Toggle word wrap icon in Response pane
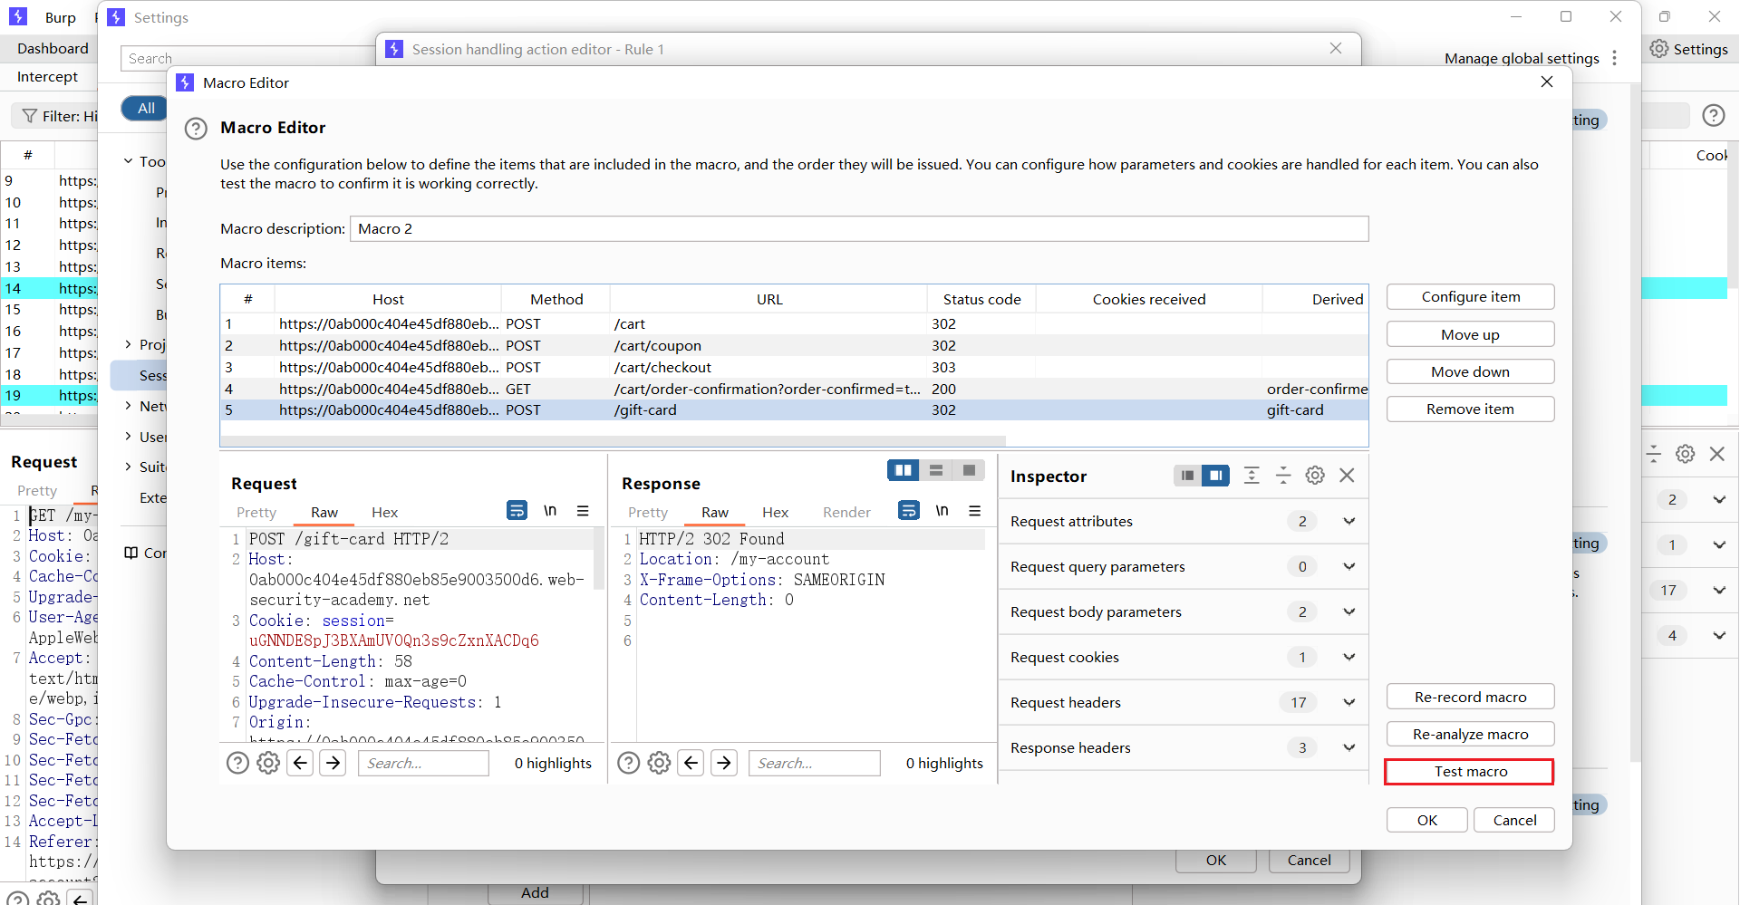This screenshot has width=1740, height=905. click(908, 511)
